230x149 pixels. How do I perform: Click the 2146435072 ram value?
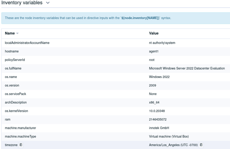(x=158, y=119)
